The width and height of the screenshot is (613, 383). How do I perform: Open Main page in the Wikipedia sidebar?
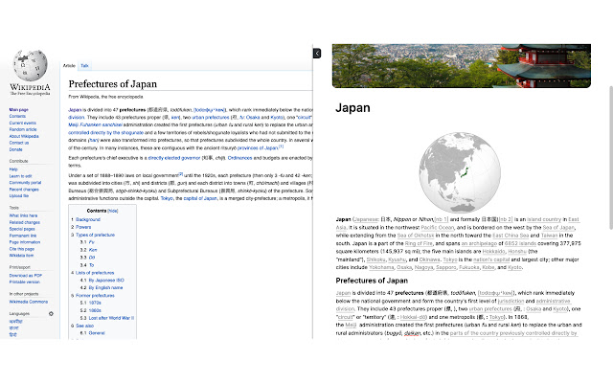19,110
